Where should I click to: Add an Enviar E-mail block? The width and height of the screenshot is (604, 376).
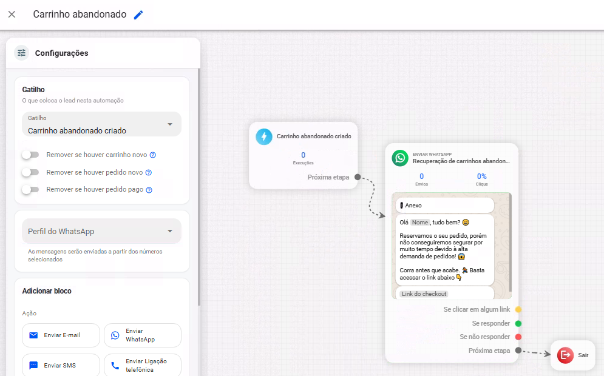point(61,335)
